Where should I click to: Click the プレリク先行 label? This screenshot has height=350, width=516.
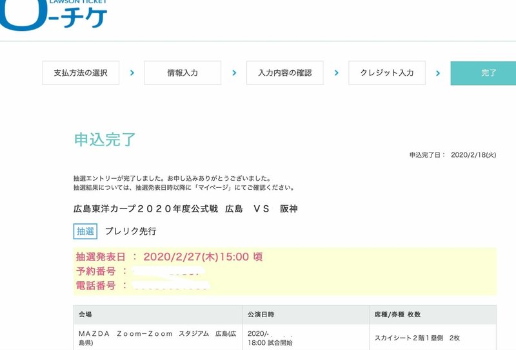[x=131, y=232]
